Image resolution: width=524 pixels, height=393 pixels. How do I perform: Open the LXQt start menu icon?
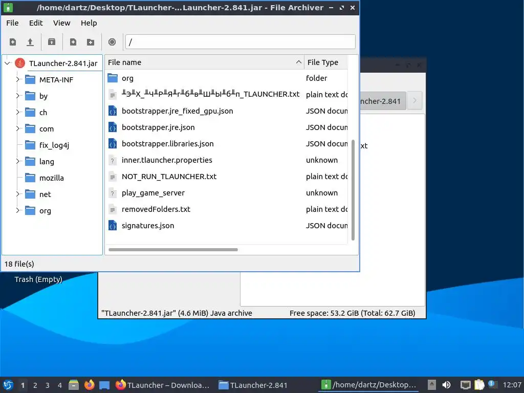pos(8,385)
